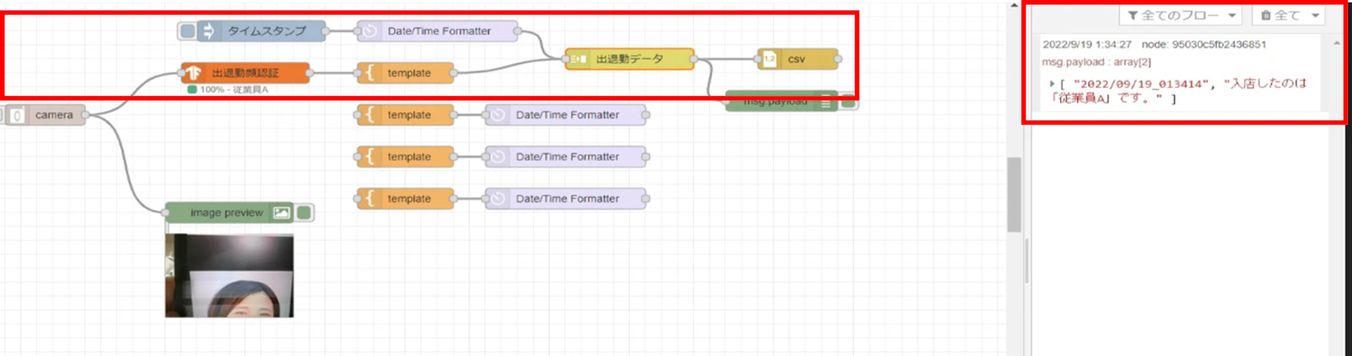Click the output port of 出退勤顔認証 node
Image resolution: width=1352 pixels, height=356 pixels.
309,73
